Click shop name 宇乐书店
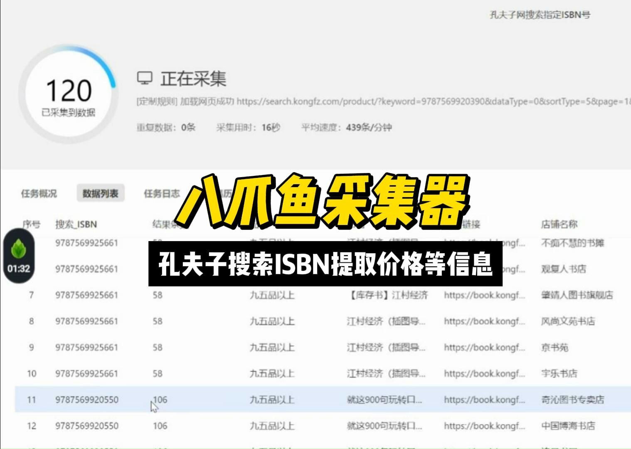The width and height of the screenshot is (631, 449). (x=559, y=374)
